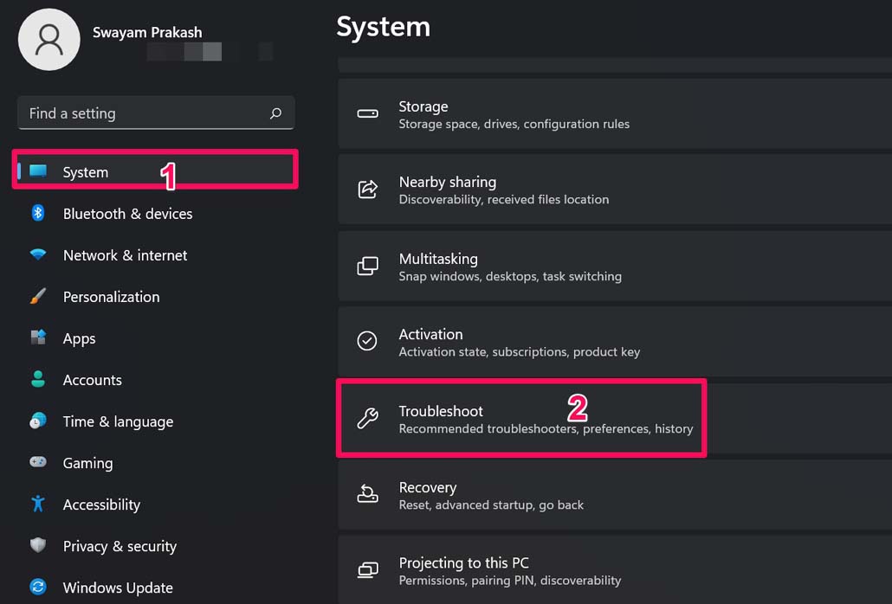Go to Accounts settings

point(92,380)
